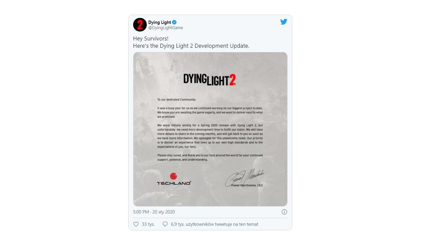Click the Dying Light account name
The height and width of the screenshot is (238, 423).
159,22
